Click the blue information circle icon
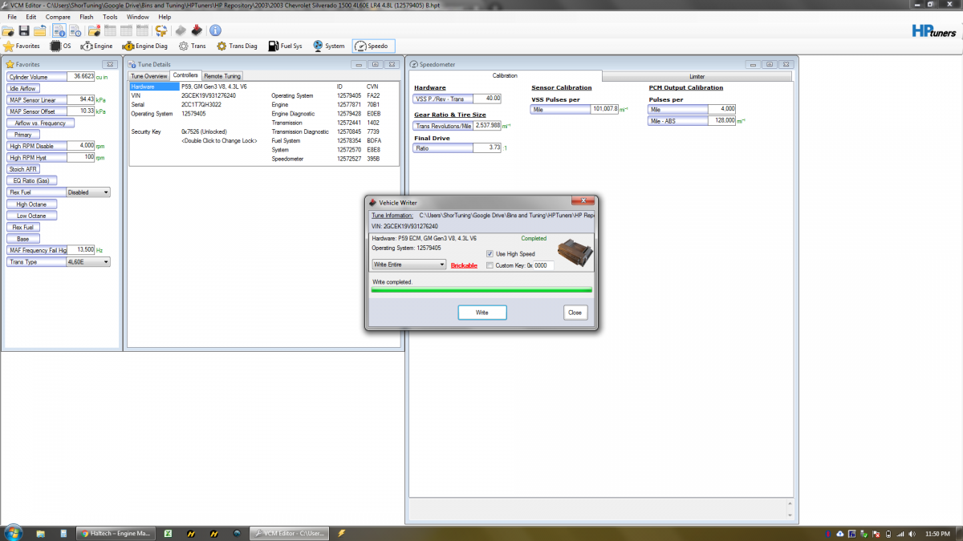 (215, 30)
